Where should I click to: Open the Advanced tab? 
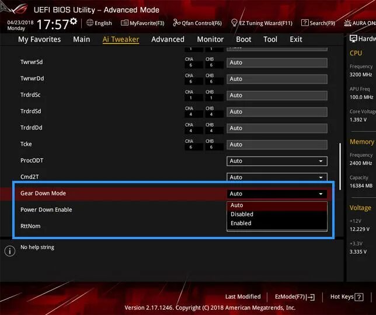168,39
